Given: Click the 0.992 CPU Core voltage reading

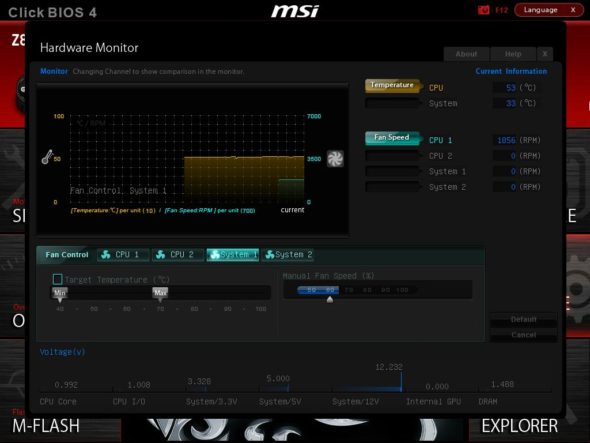Looking at the screenshot, I should pos(66,385).
